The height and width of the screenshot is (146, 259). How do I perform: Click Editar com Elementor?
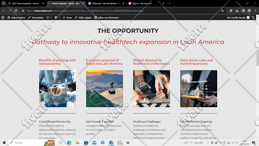pos(107,18)
